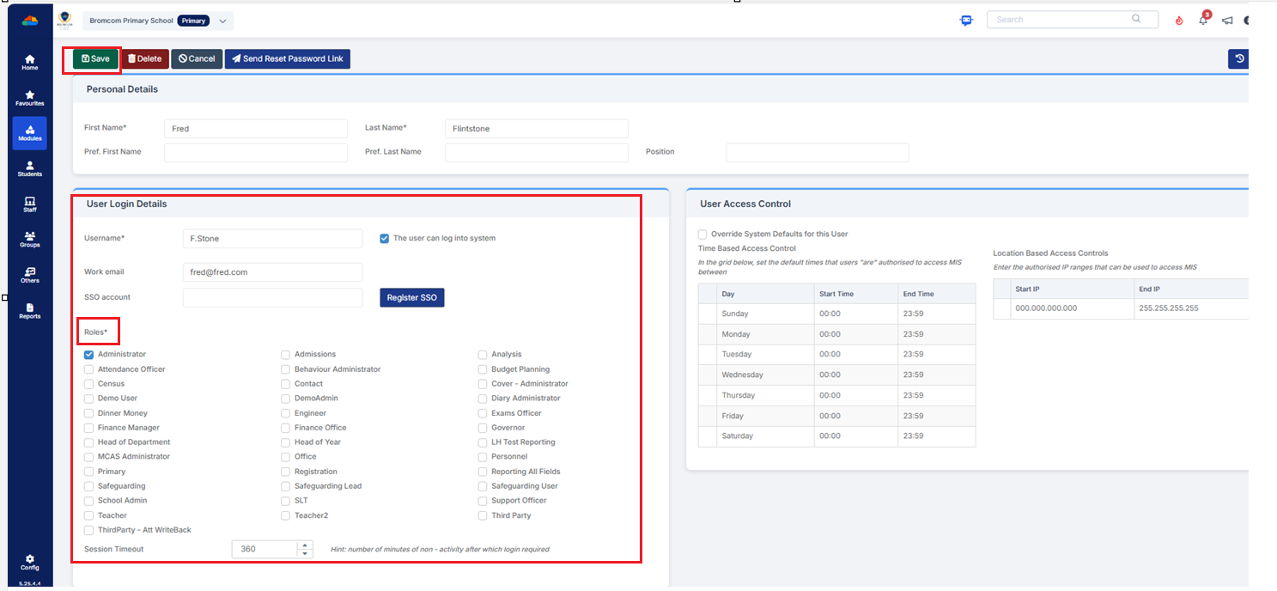Open the Home section in sidebar
The image size is (1277, 591).
(x=30, y=62)
